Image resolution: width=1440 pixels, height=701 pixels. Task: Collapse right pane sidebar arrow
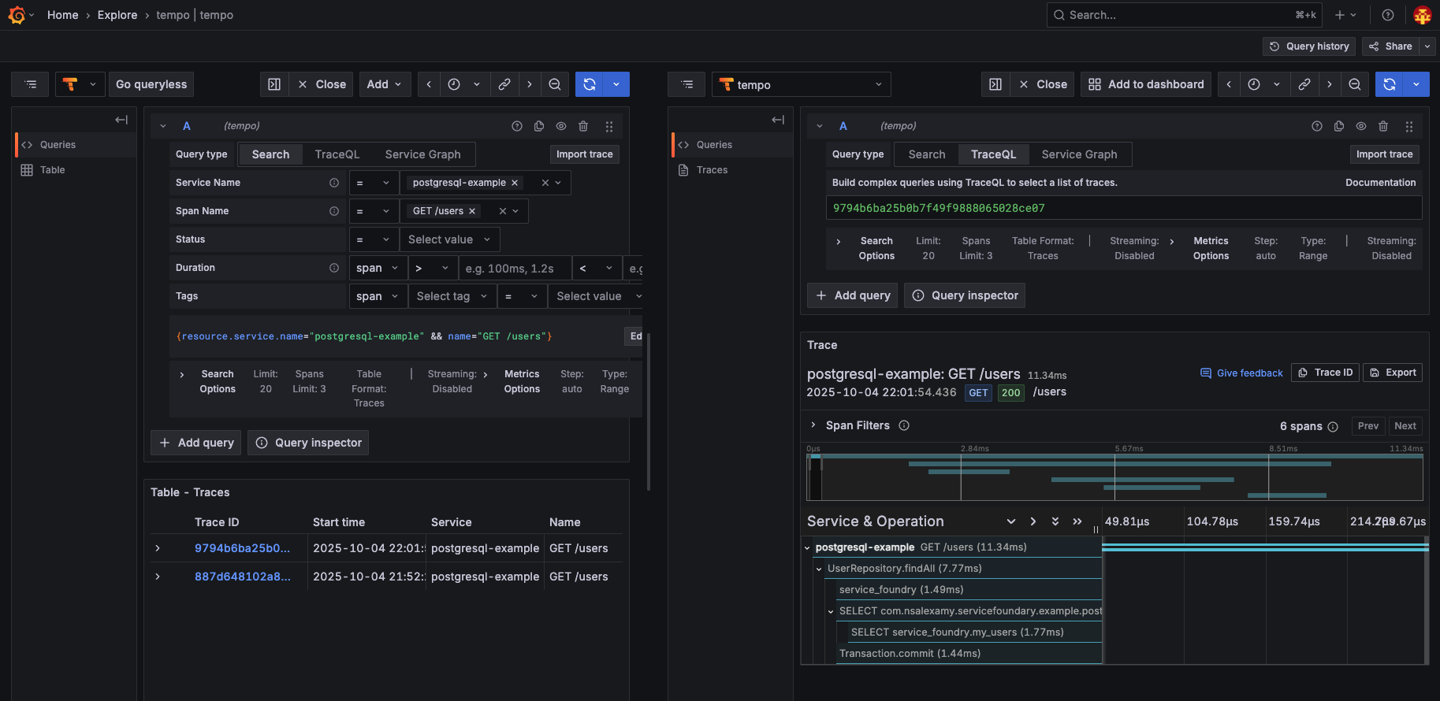tap(778, 120)
